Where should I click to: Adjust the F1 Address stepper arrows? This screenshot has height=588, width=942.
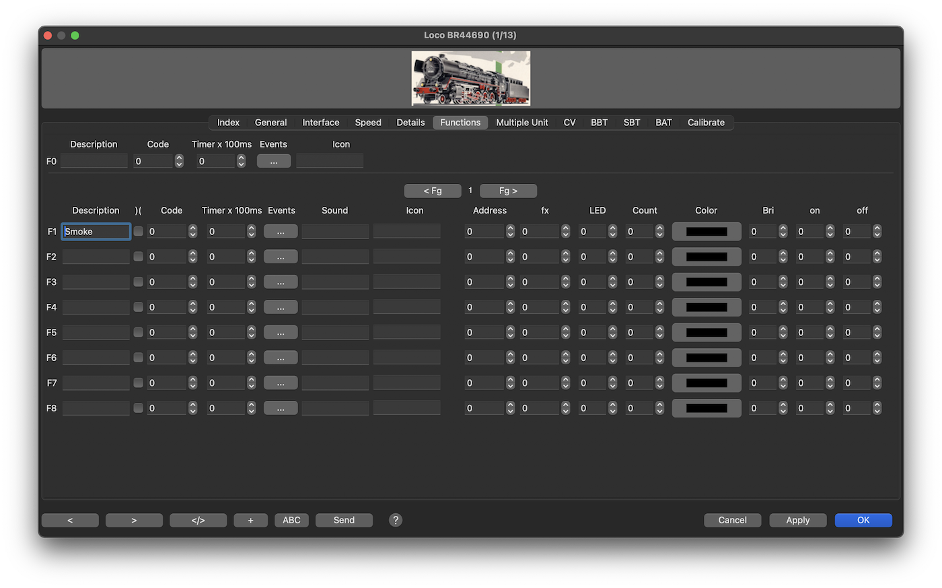click(x=510, y=232)
